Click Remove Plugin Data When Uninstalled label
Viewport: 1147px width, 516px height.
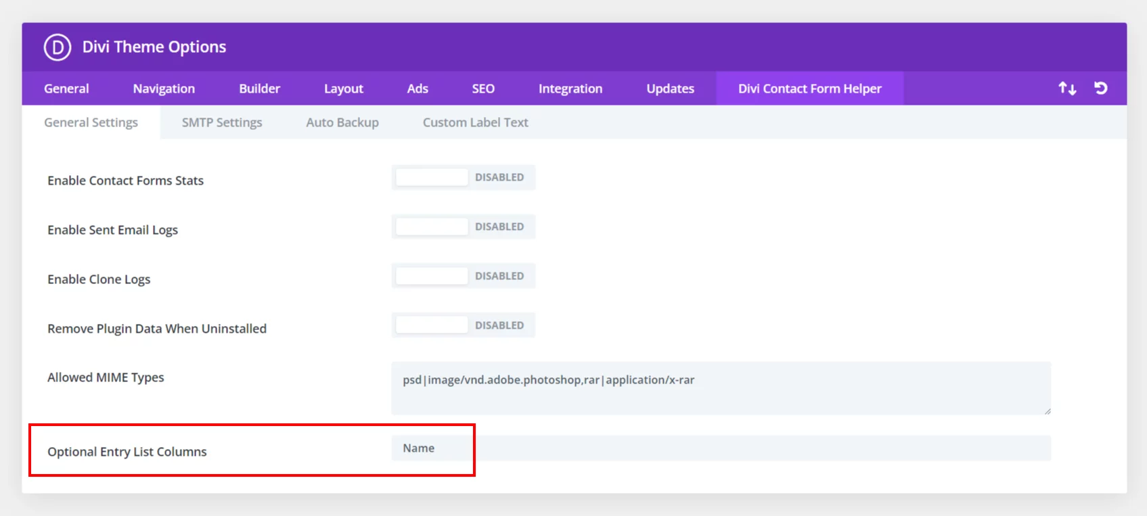[x=157, y=329]
